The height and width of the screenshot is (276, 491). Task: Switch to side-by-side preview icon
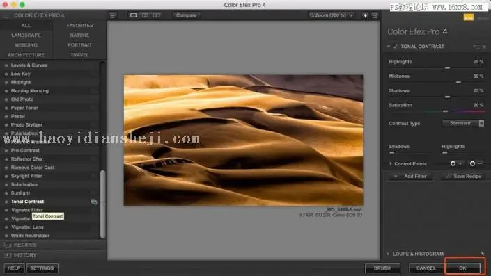156,15
